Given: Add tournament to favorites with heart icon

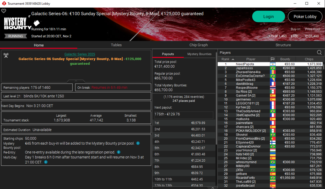Looking at the screenshot, I should (4, 11).
